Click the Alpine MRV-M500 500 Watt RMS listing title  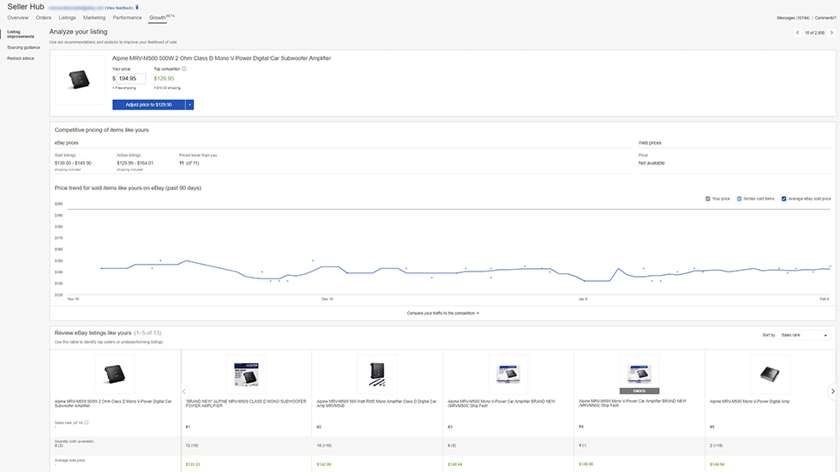click(x=376, y=403)
